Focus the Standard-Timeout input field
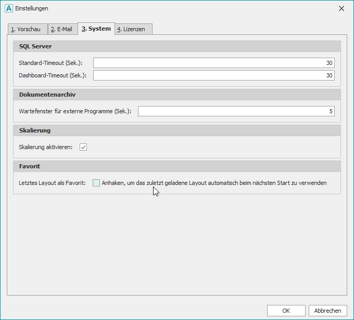The width and height of the screenshot is (354, 320). pos(213,63)
